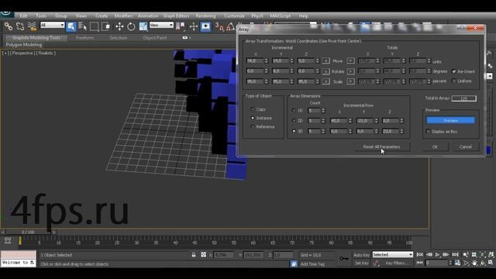Activate the Bind to Space Warp icon
496x279 pixels.
[x=32, y=26]
